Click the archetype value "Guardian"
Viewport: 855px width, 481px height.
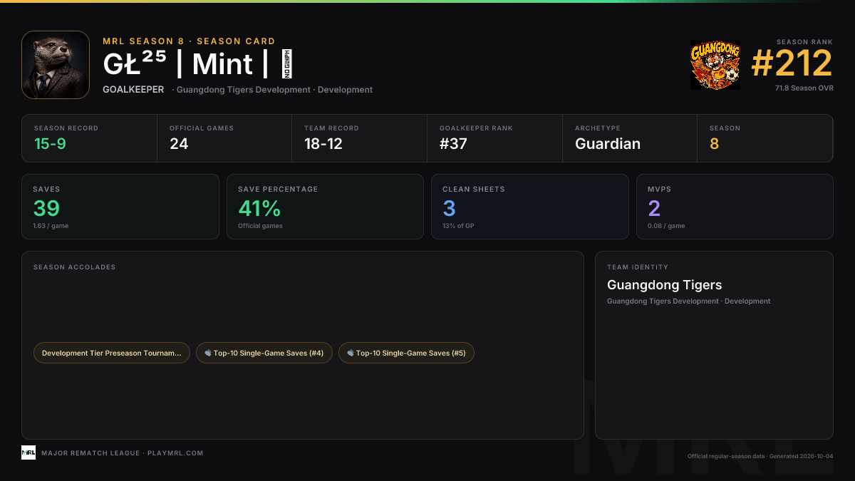tap(608, 143)
